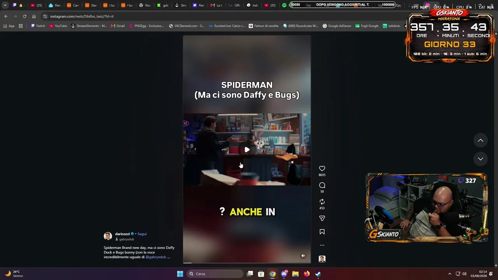Open Firefox from the taskbar

pos(307,274)
